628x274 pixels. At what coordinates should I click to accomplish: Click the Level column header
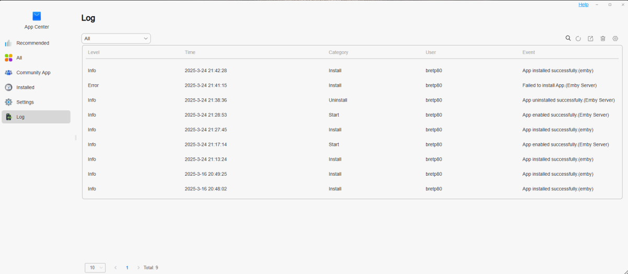94,52
